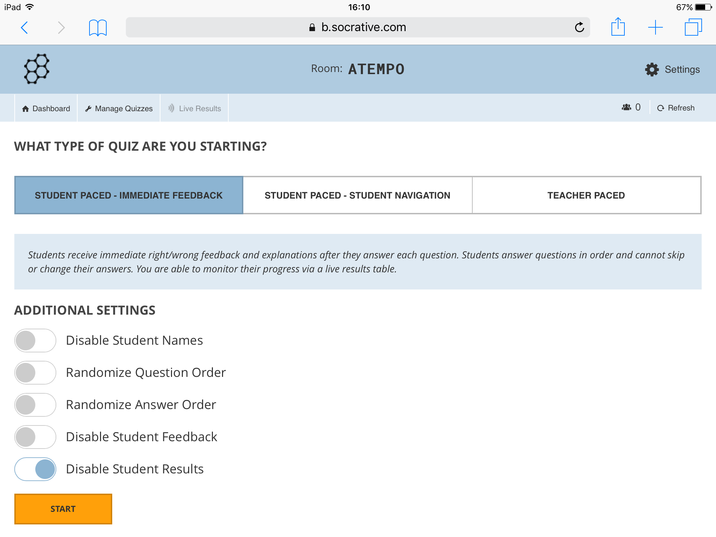Toggle Disable Student Feedback switch
This screenshot has height=537, width=716.
tap(35, 437)
